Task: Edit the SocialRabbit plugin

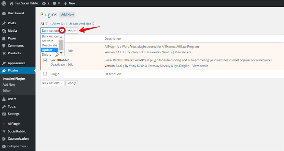Action: (x=70, y=64)
